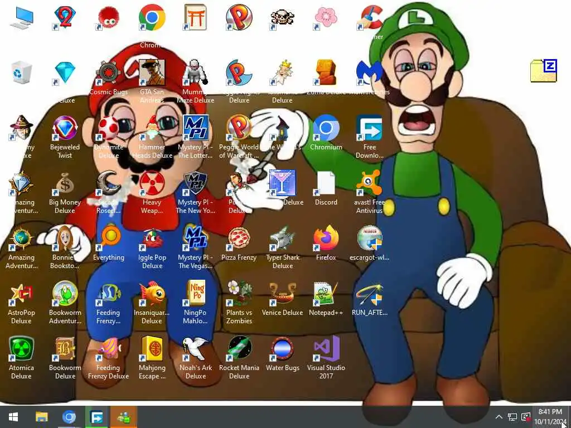Viewport: 571px width, 428px height.
Task: Open the Discord desktop shortcut
Action: 326,188
